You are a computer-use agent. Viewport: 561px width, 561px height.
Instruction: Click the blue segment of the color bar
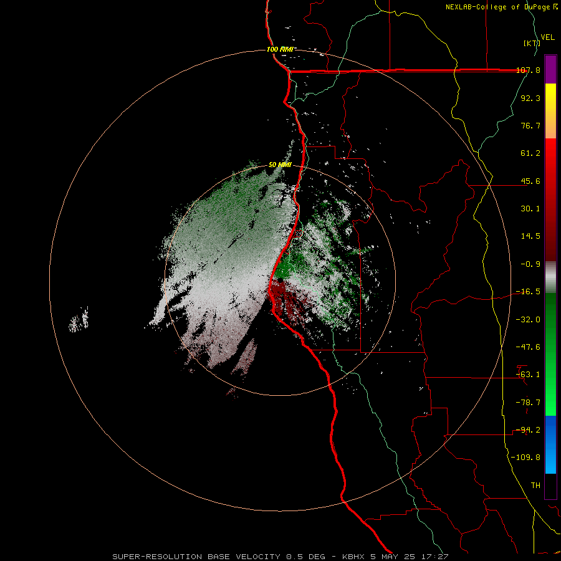550,444
